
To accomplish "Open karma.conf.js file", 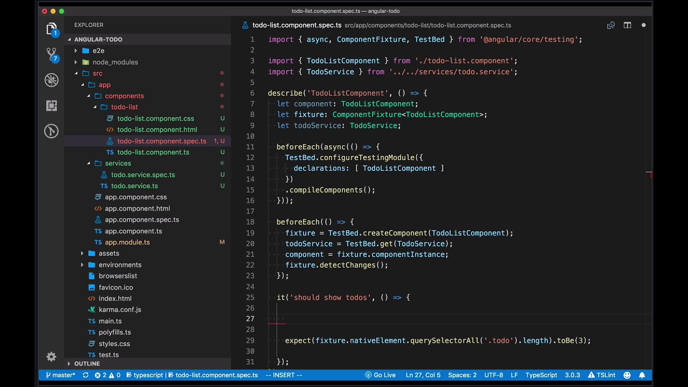I will click(120, 310).
